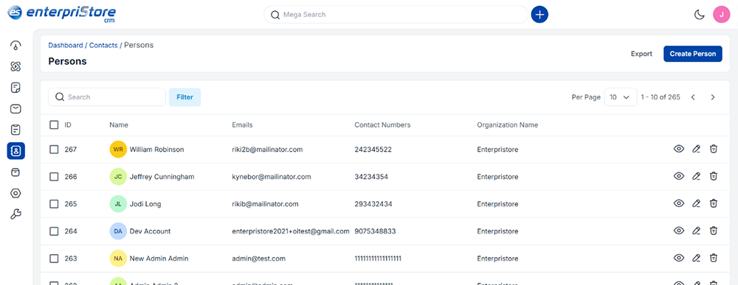Click the email kynebor@mailinator.com
The image size is (738, 285).
coord(271,177)
